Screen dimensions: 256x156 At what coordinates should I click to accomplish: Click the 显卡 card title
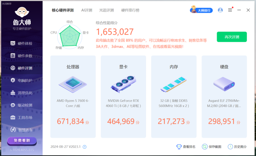coord(123,67)
